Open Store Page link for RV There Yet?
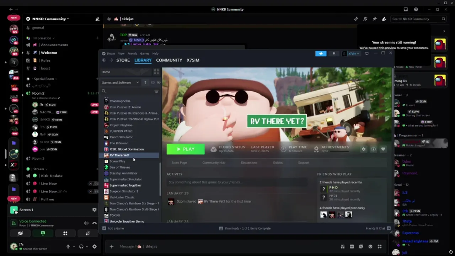Image resolution: width=455 pixels, height=256 pixels. [x=179, y=162]
